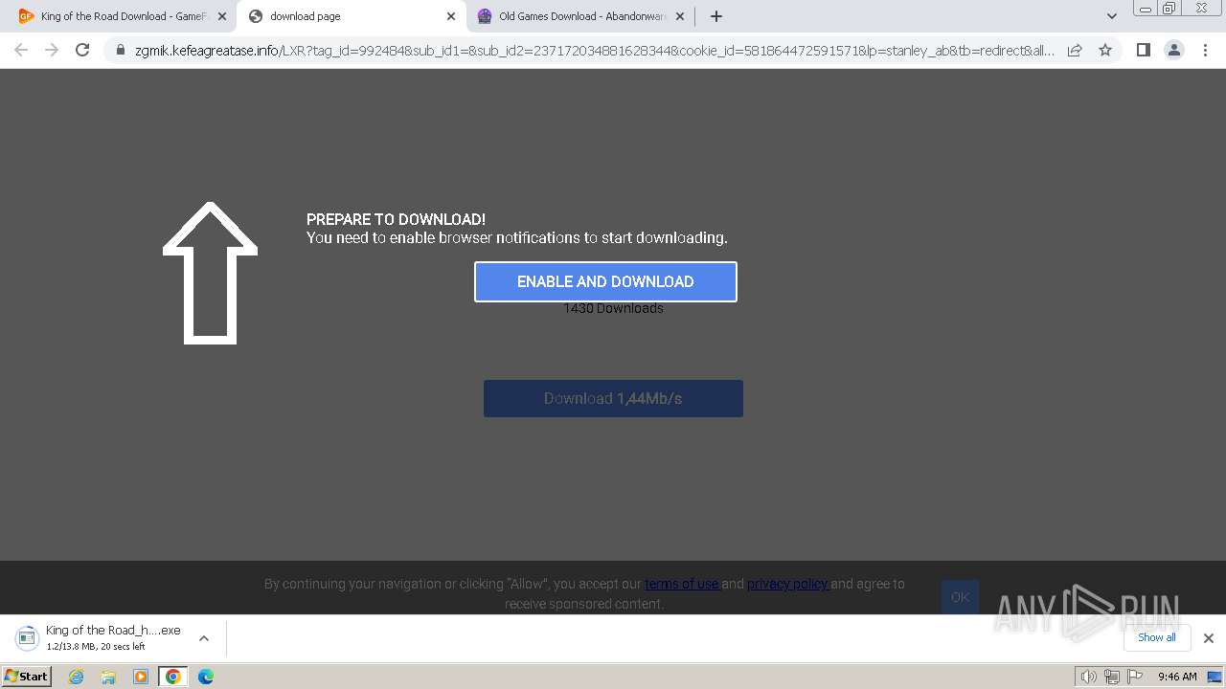
Task: Open File Explorer from taskbar
Action: point(108,677)
